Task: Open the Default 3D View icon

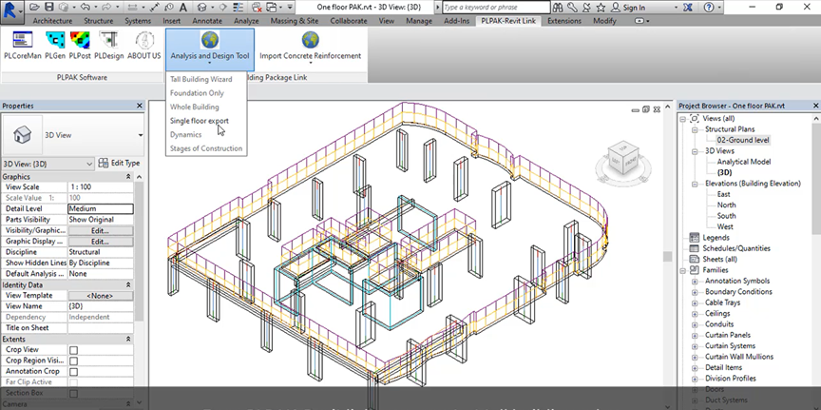Action: click(x=202, y=8)
